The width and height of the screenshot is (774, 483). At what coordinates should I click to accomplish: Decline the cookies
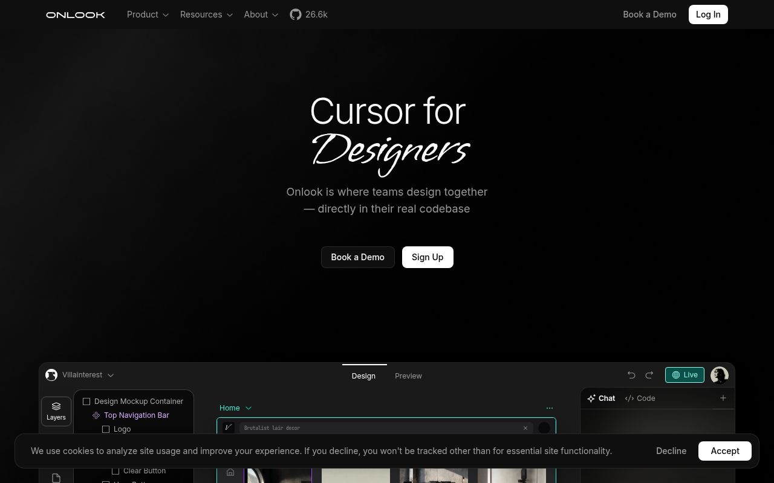(671, 451)
